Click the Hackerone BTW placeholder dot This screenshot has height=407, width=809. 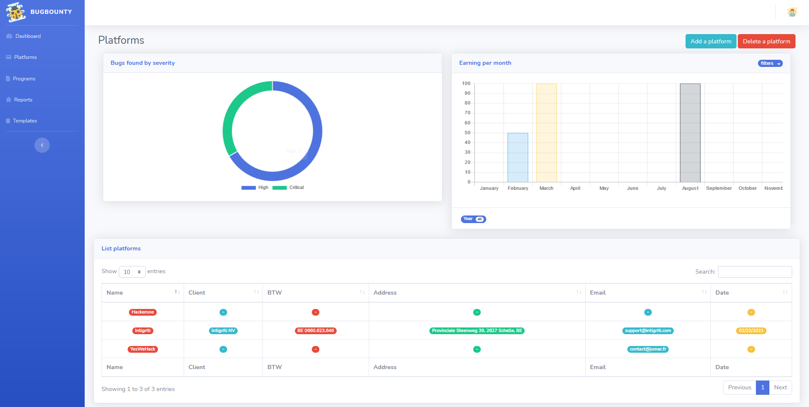316,312
